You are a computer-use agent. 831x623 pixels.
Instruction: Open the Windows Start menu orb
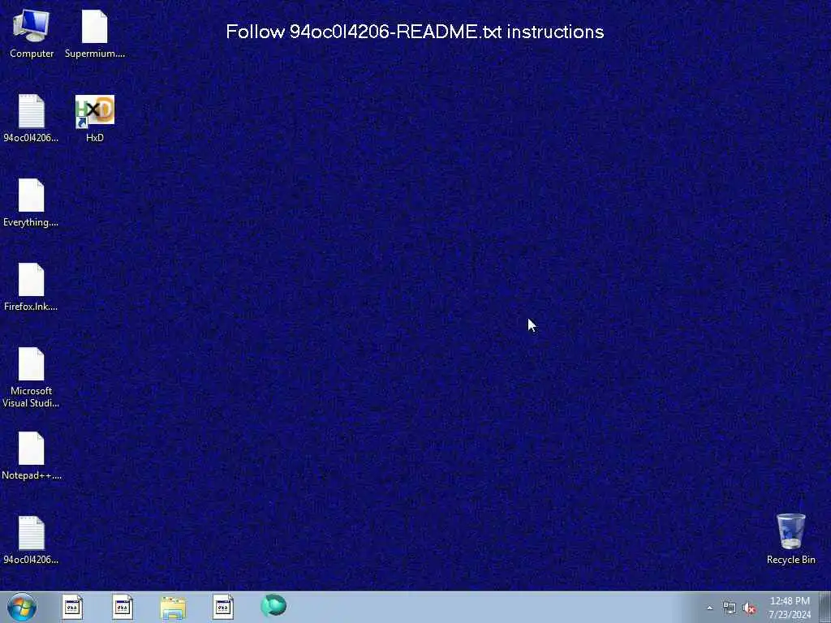pos(22,607)
